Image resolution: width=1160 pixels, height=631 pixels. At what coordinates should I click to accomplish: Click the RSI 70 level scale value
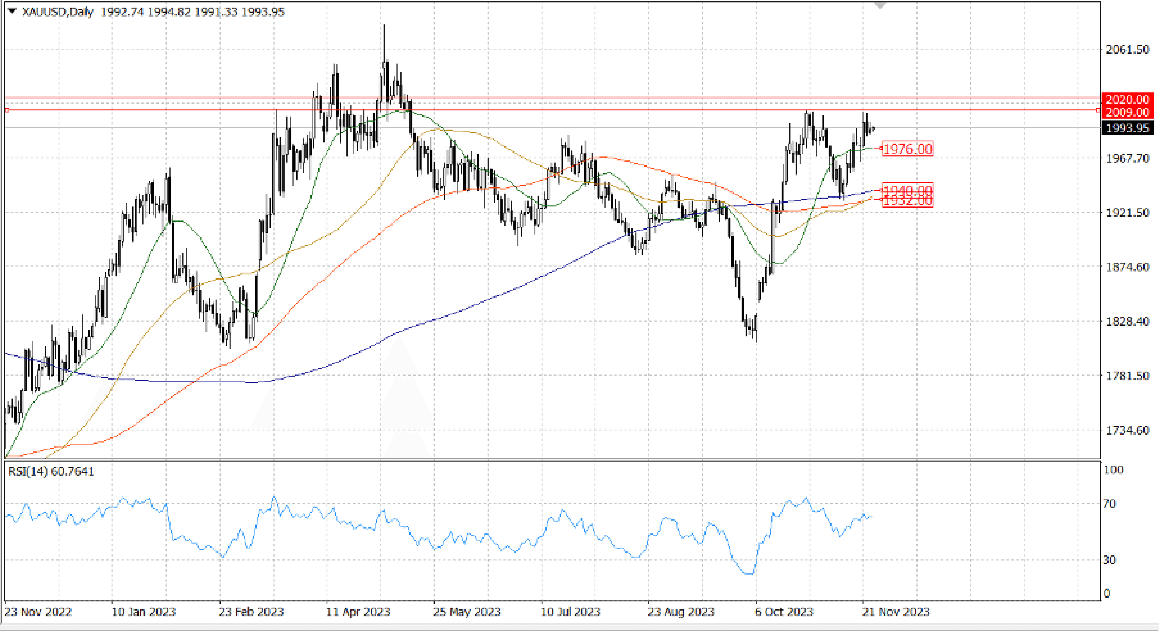point(1109,504)
